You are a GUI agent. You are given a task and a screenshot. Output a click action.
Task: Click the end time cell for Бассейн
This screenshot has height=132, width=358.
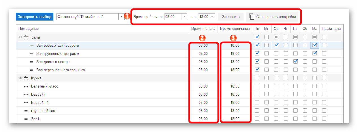235,95
